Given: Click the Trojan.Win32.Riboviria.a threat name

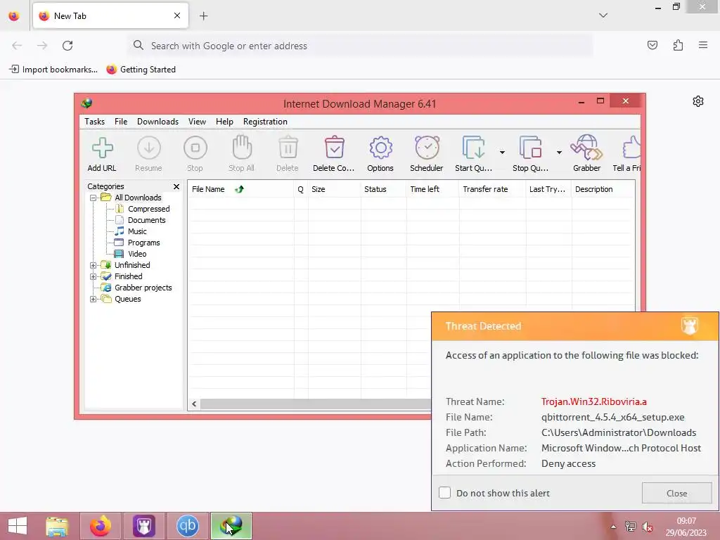Looking at the screenshot, I should 593,401.
